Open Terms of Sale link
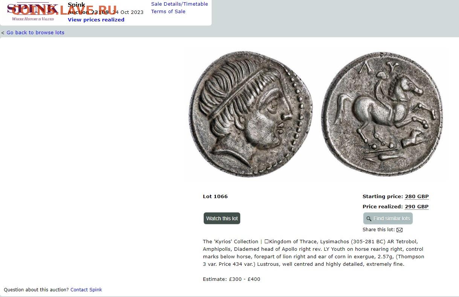 168,11
